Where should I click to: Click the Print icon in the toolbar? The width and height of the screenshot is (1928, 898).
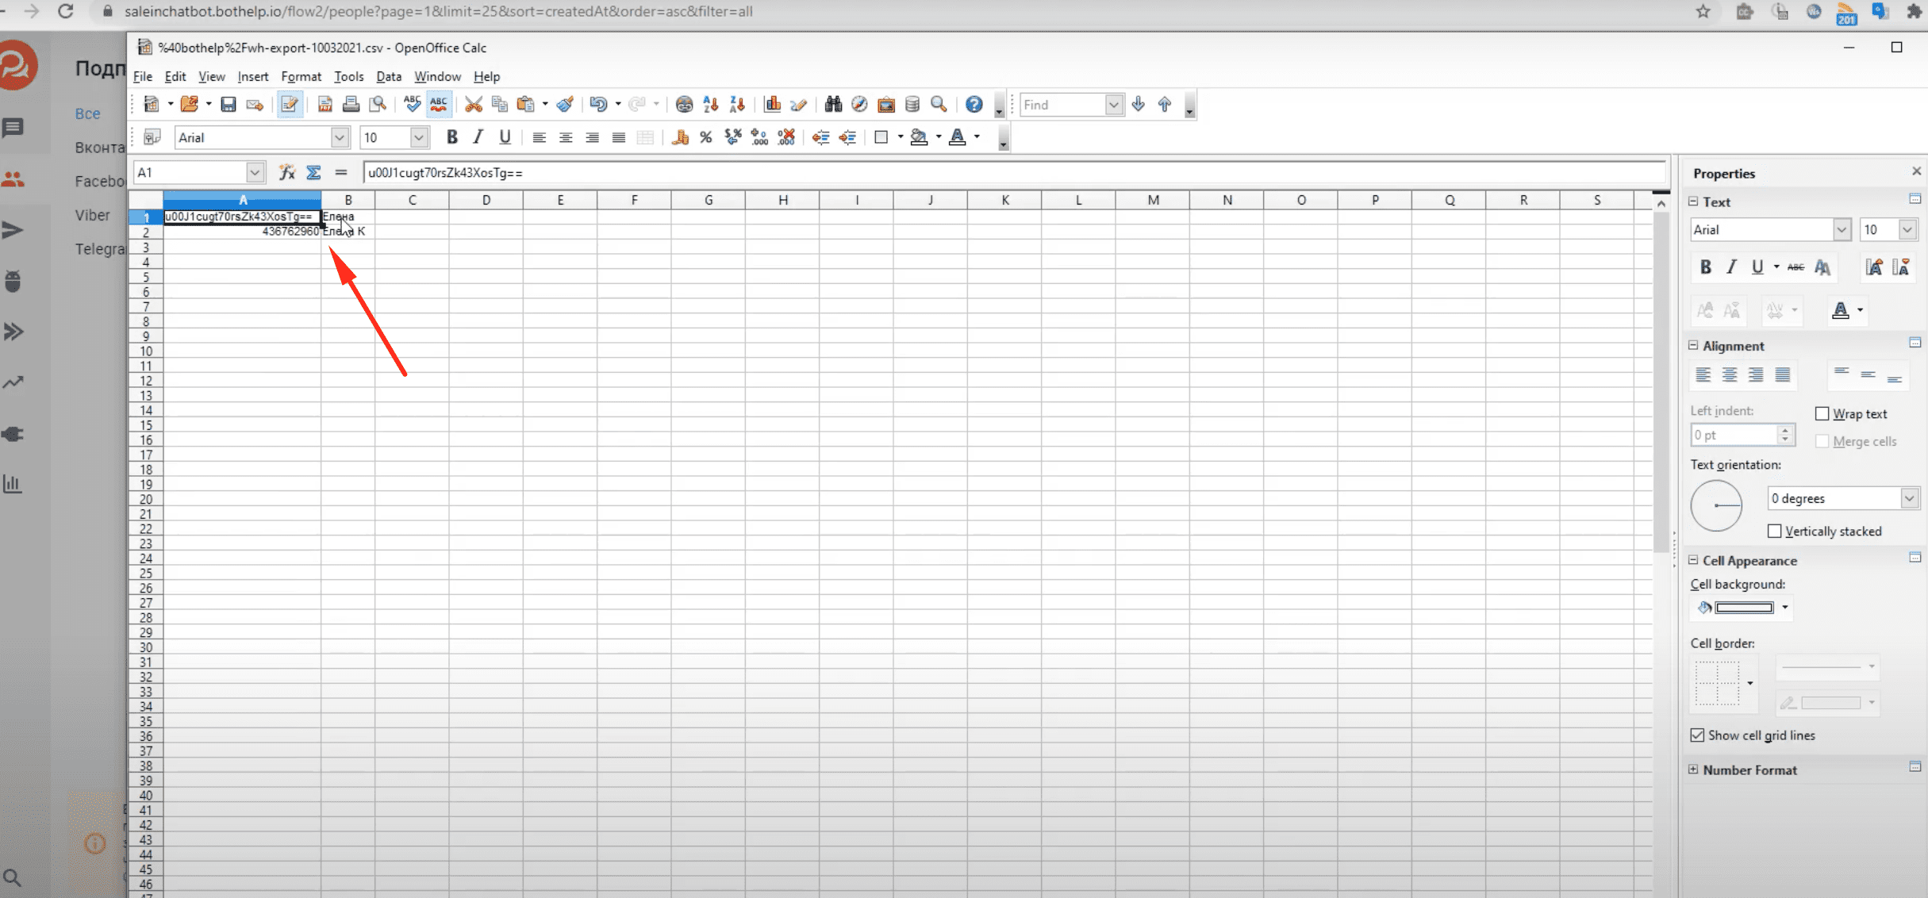coord(351,105)
